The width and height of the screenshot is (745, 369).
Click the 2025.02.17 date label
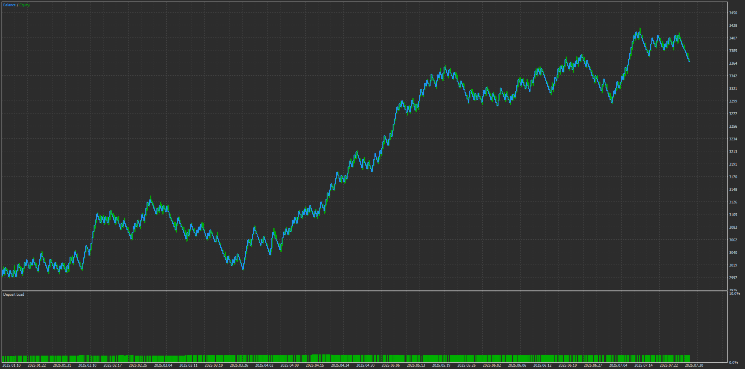point(112,365)
